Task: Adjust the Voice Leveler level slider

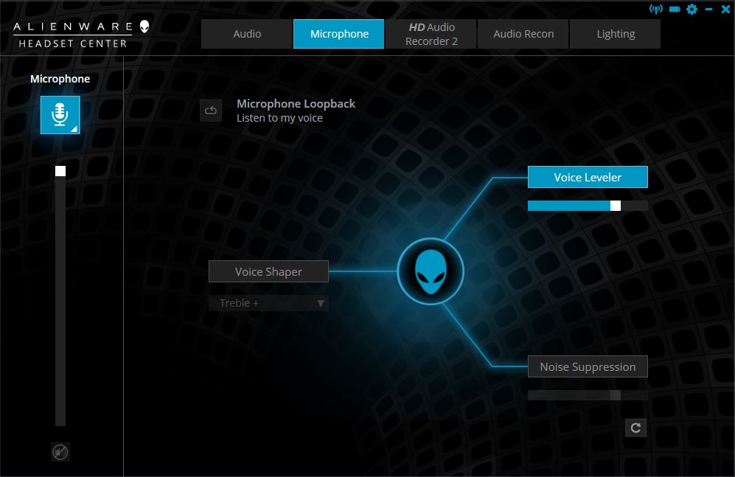Action: 588,206
